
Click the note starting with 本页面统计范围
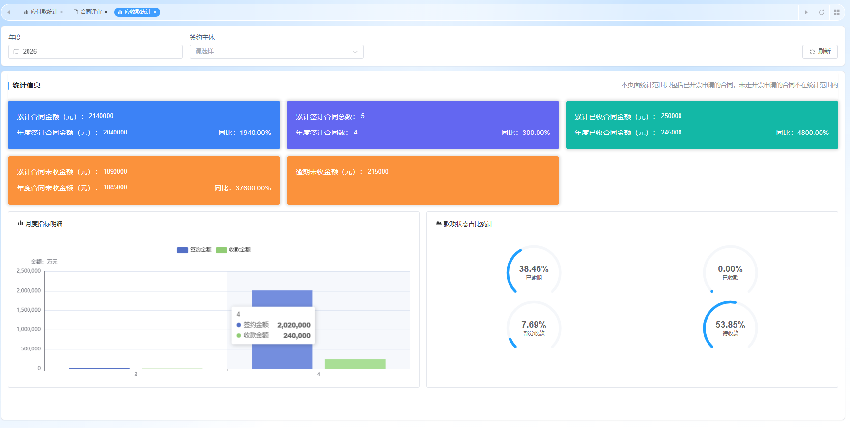tap(730, 85)
